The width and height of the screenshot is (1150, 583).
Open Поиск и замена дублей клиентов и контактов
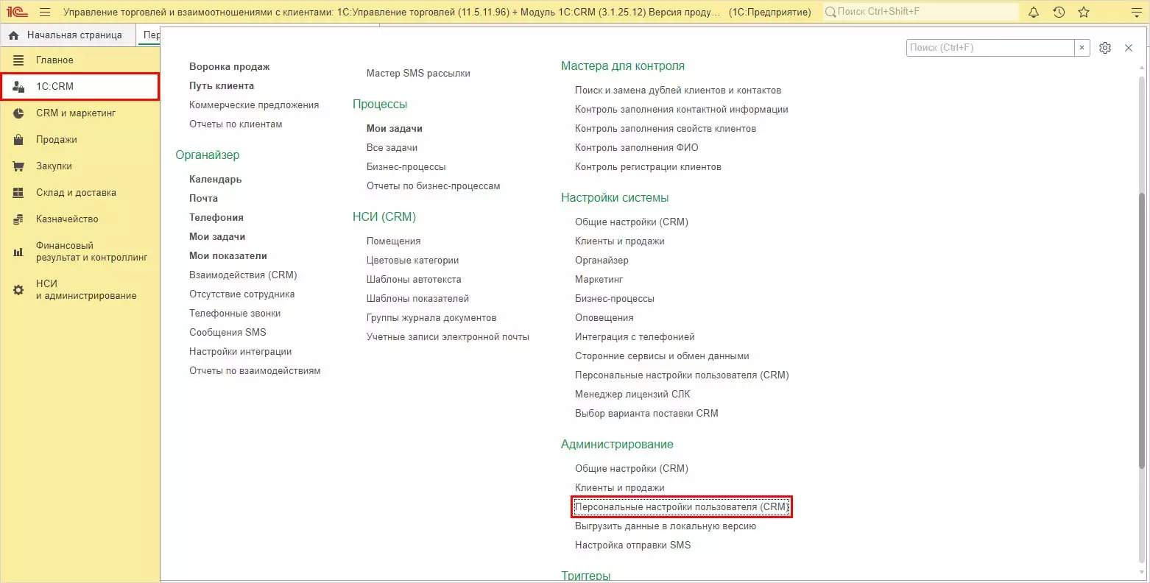(x=678, y=91)
